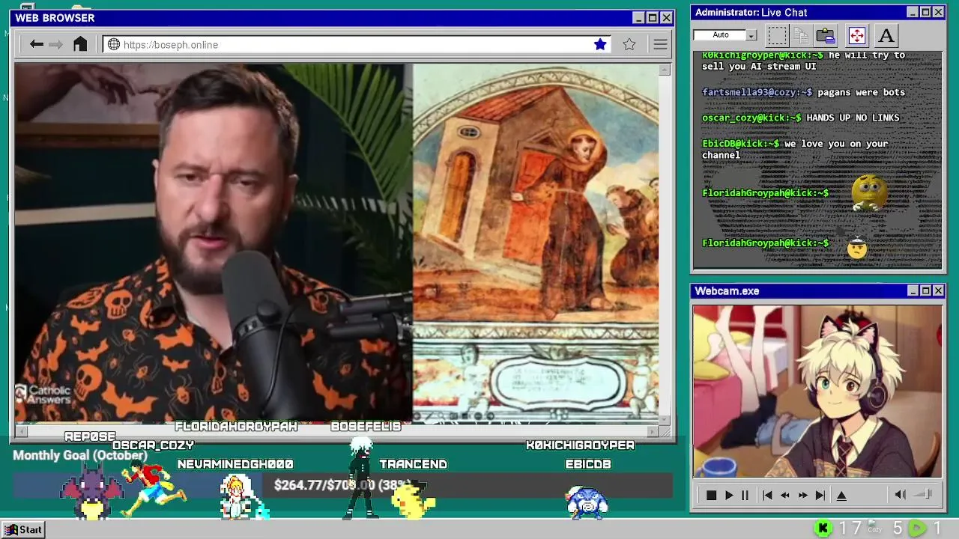The image size is (959, 539).
Task: Click the Catholic Answers watermark logo
Action: pyautogui.click(x=43, y=395)
